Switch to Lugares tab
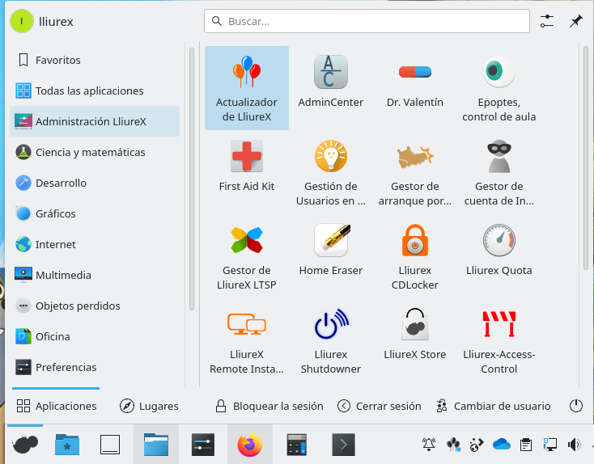594x464 pixels. pos(149,406)
